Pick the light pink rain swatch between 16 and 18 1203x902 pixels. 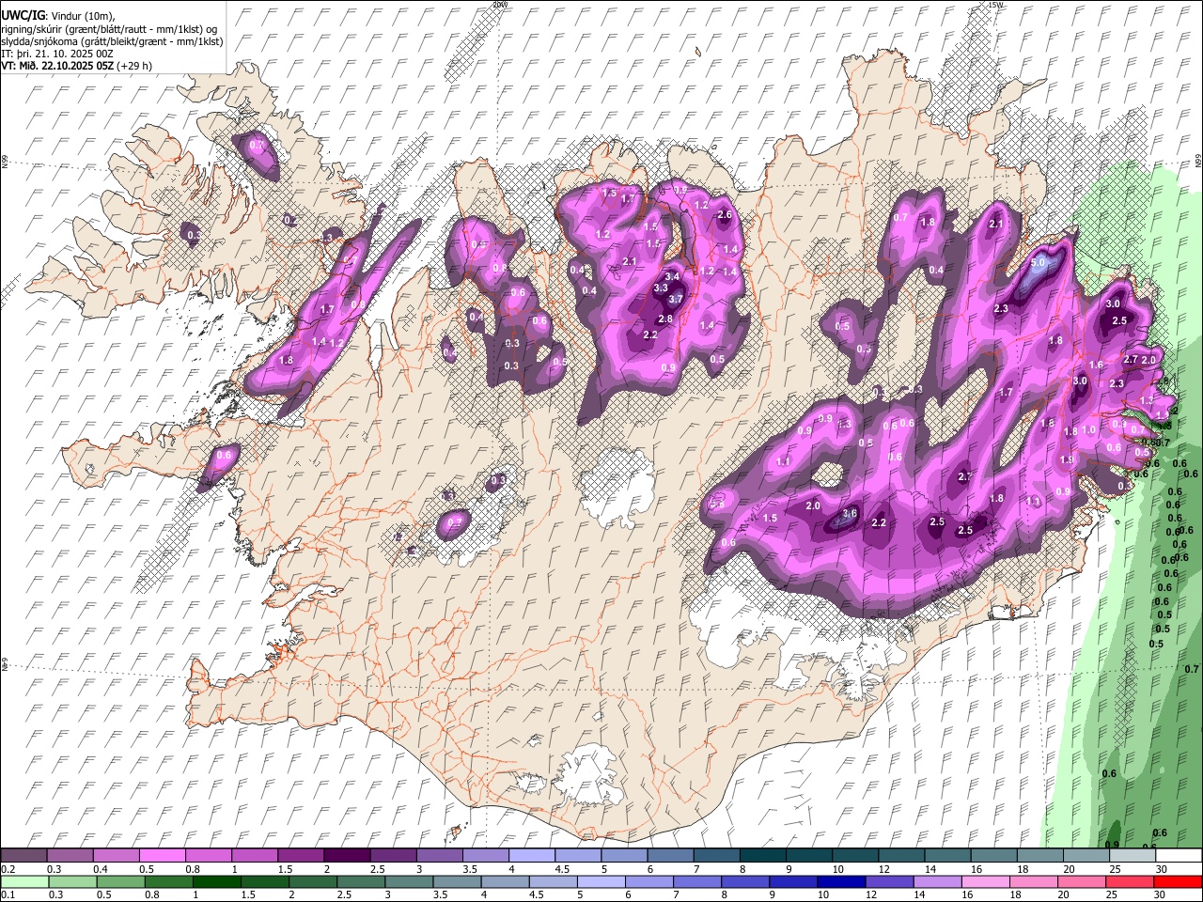coord(984,881)
